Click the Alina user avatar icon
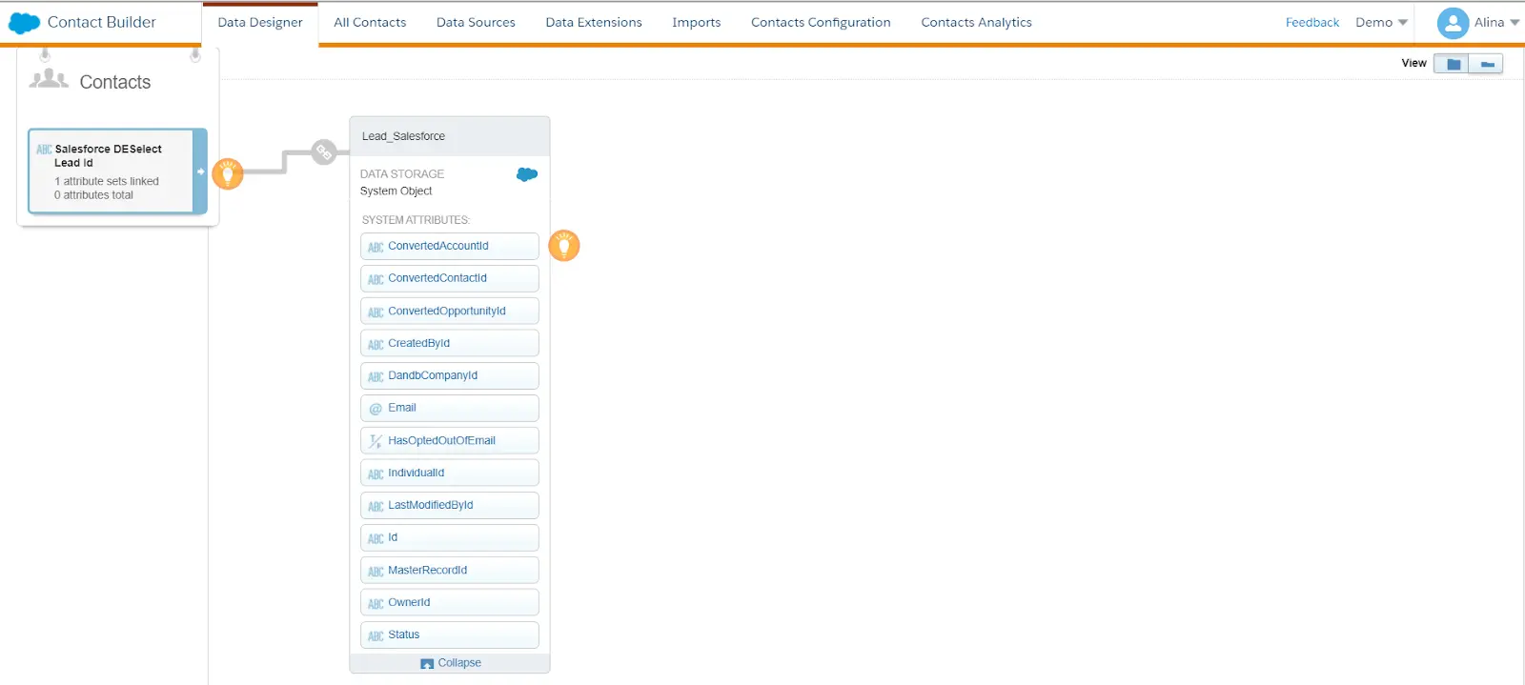Image resolution: width=1525 pixels, height=685 pixels. click(x=1452, y=23)
